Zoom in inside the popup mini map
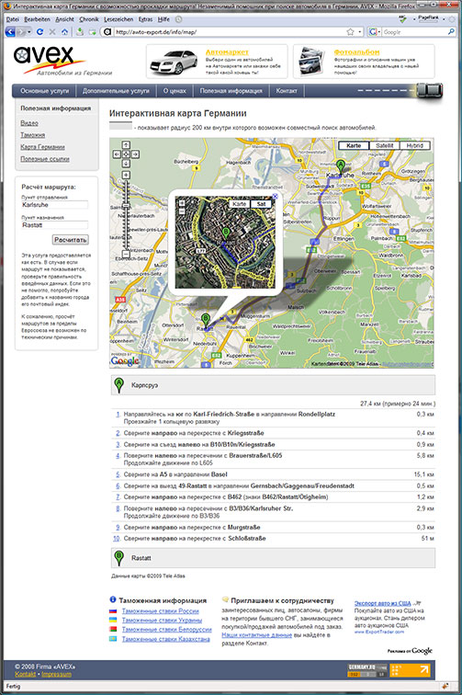Viewport: 462px width, 695px height. [x=181, y=203]
